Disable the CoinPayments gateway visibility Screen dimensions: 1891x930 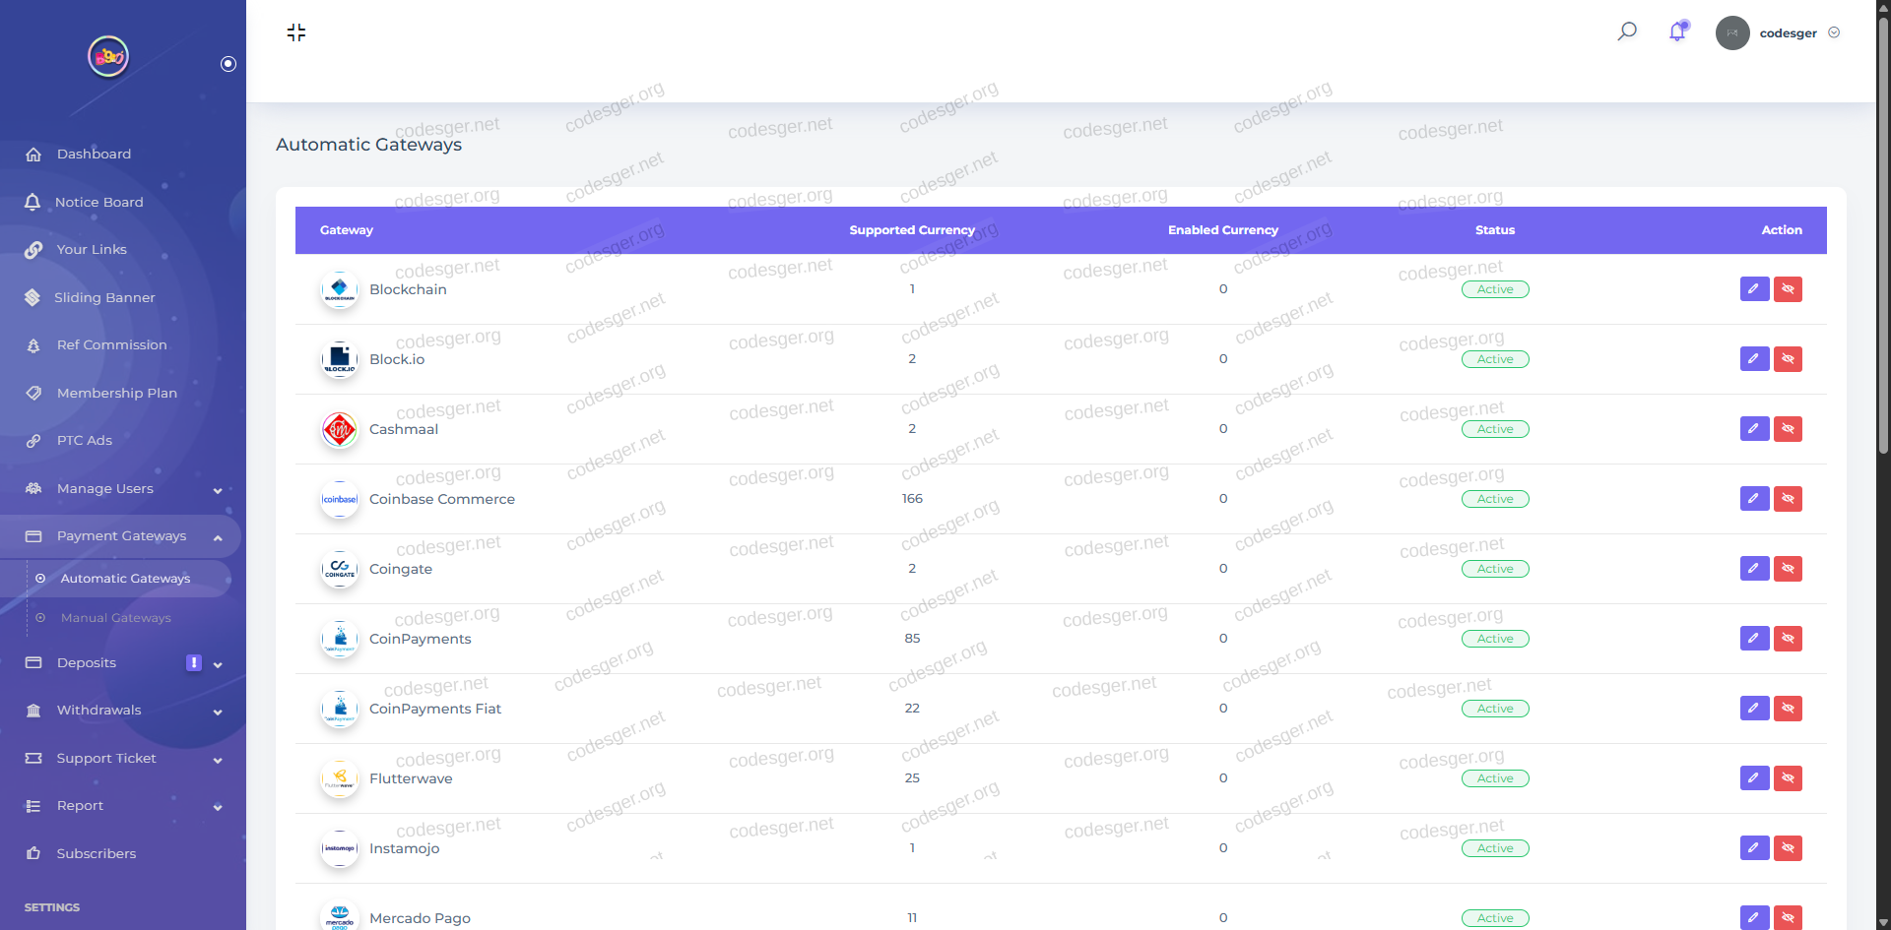coord(1788,639)
